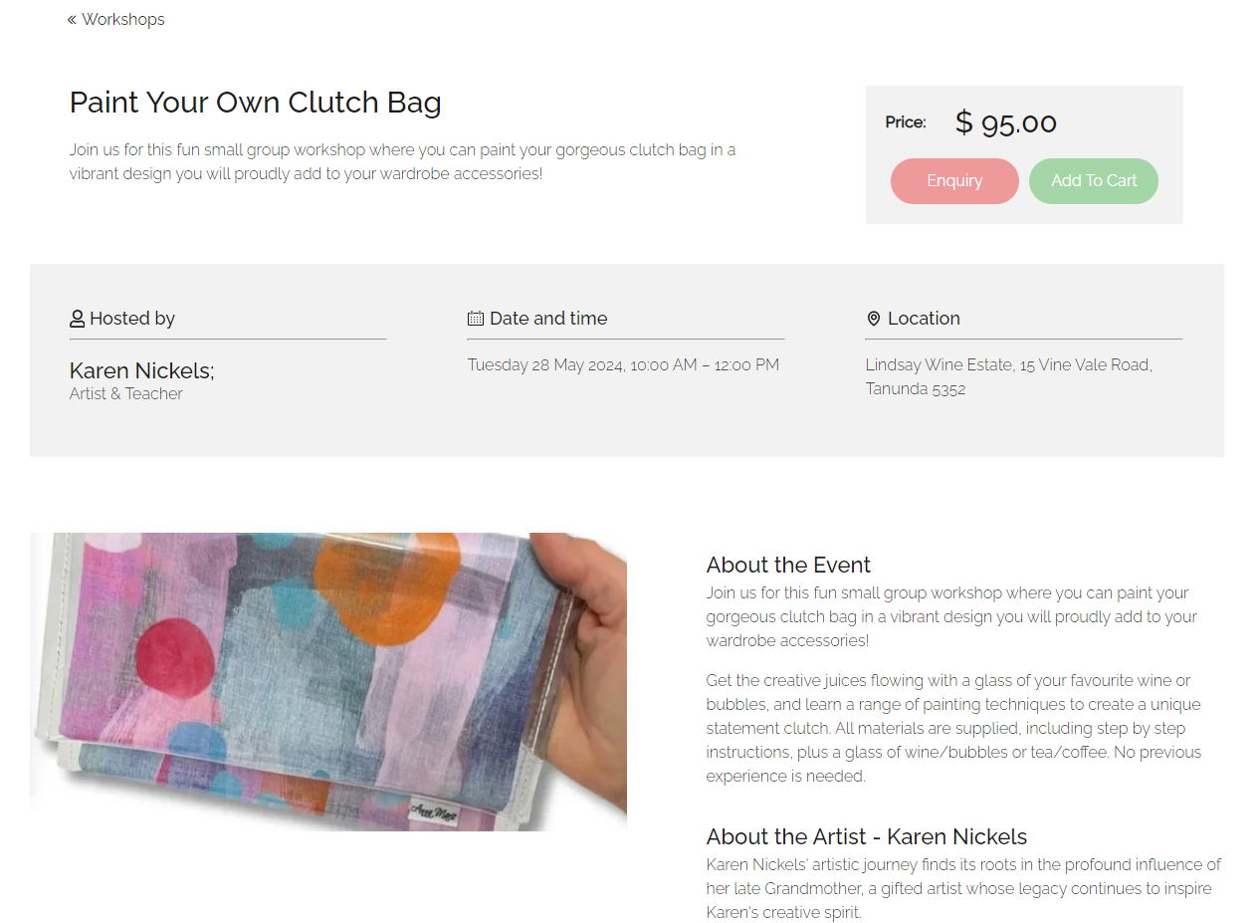Click the Date and time section label
1257x923 pixels.
pos(548,319)
